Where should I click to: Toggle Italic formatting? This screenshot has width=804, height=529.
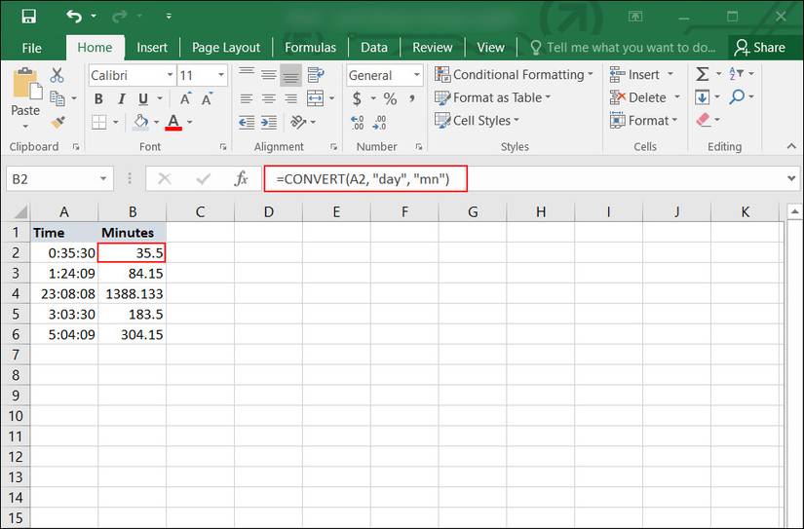tap(120, 98)
